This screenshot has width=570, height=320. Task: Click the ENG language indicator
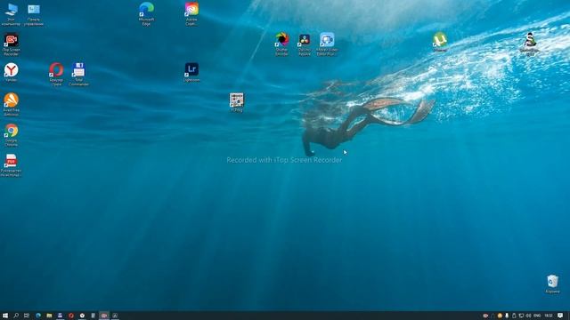(x=537, y=316)
